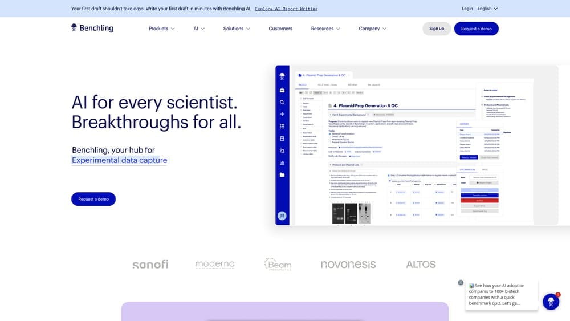Image resolution: width=570 pixels, height=321 pixels.
Task: Click the folder projects icon in sidebar
Action: (282, 175)
